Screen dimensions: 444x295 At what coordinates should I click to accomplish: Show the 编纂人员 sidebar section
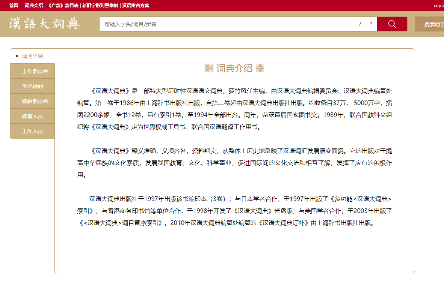tap(32, 116)
